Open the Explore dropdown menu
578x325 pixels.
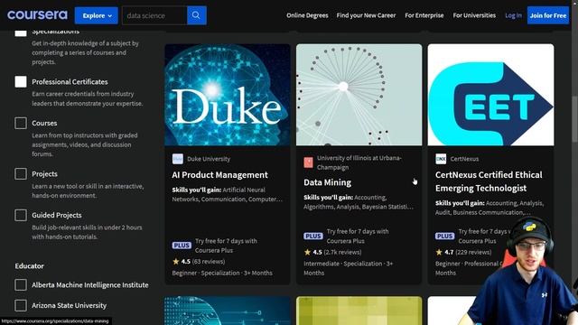click(x=97, y=15)
